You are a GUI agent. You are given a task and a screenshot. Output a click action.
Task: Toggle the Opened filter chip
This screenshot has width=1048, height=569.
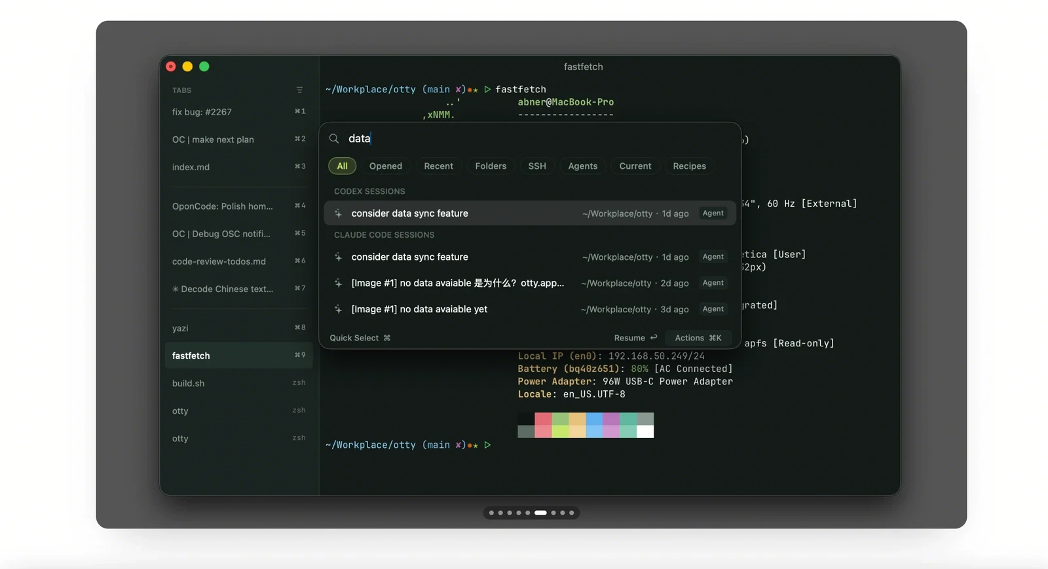point(386,166)
